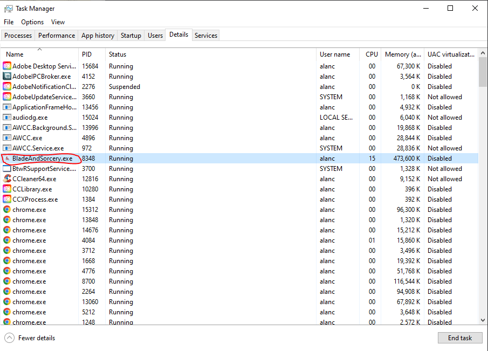Click the PID 972 cell

(x=87, y=148)
